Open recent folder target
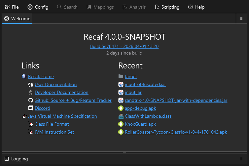Viewport: 249px width, 166px height. tap(131, 76)
